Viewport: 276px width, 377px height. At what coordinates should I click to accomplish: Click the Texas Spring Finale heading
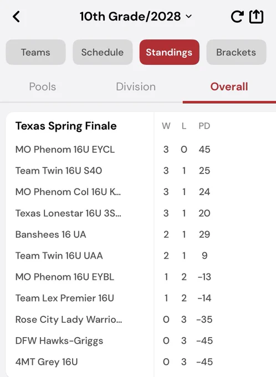point(66,126)
